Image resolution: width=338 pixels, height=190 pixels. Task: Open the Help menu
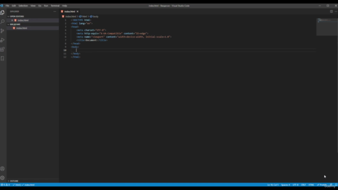click(x=64, y=6)
